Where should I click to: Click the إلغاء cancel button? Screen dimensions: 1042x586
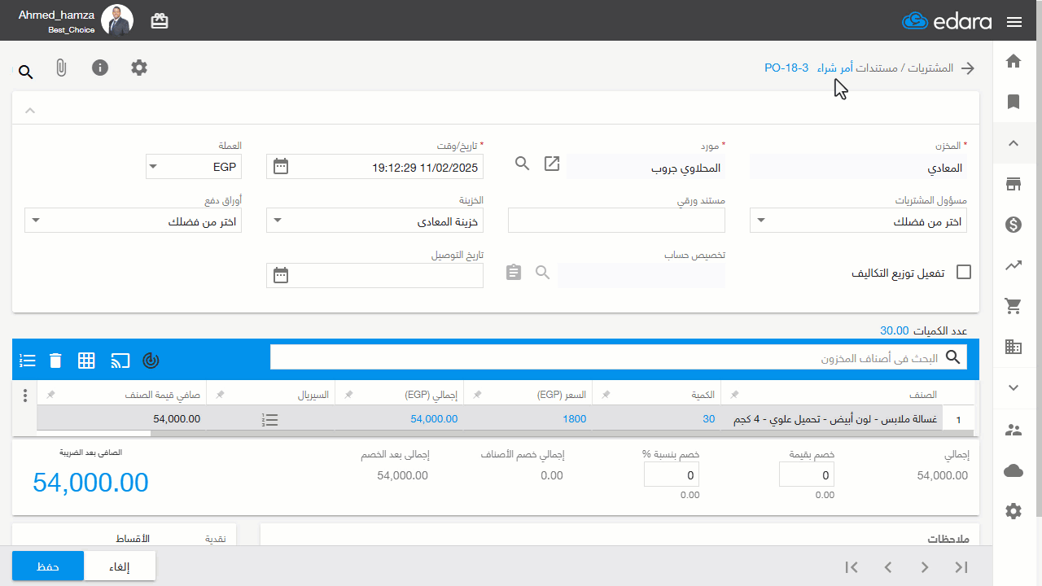pyautogui.click(x=120, y=566)
